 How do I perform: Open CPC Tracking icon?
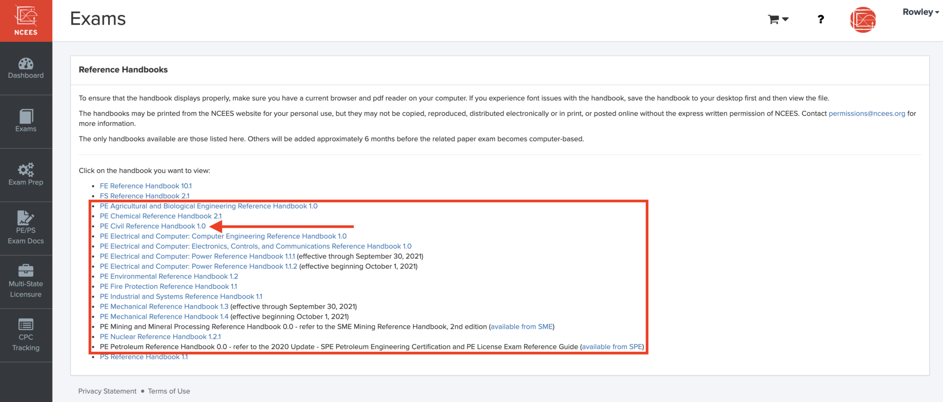click(26, 325)
